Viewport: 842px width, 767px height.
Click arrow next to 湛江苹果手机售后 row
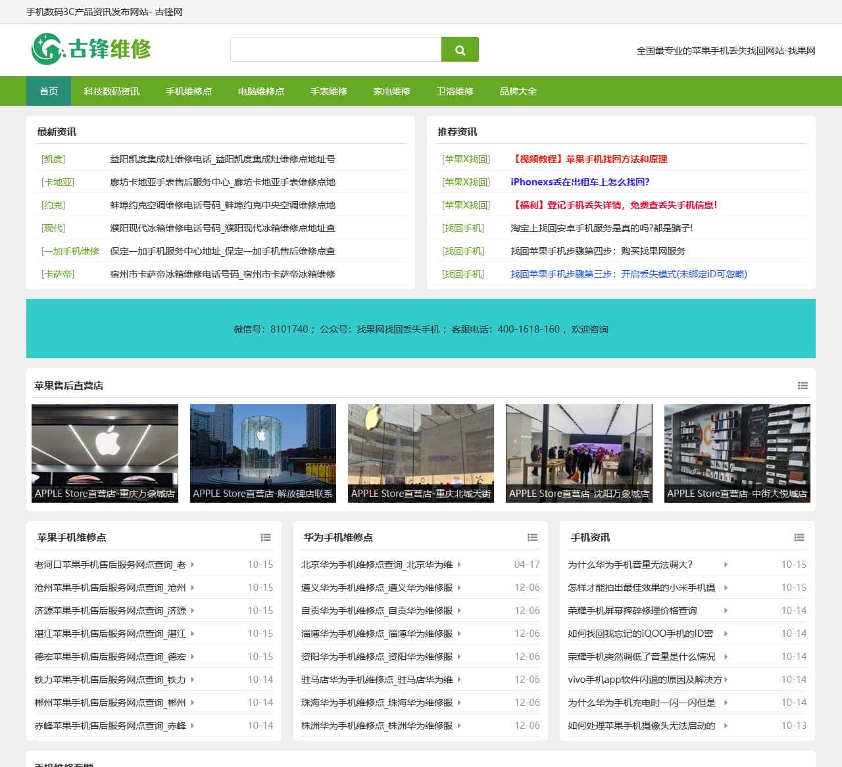coord(192,634)
